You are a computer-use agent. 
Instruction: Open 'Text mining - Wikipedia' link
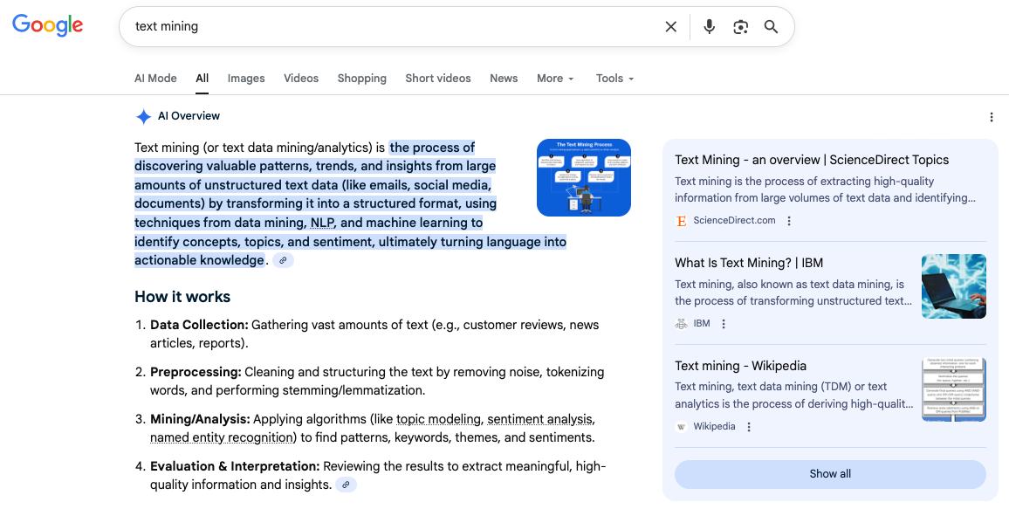741,366
